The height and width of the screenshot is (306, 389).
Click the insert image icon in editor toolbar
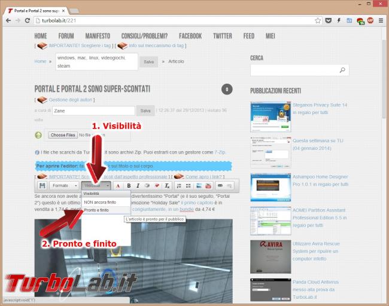(199, 186)
